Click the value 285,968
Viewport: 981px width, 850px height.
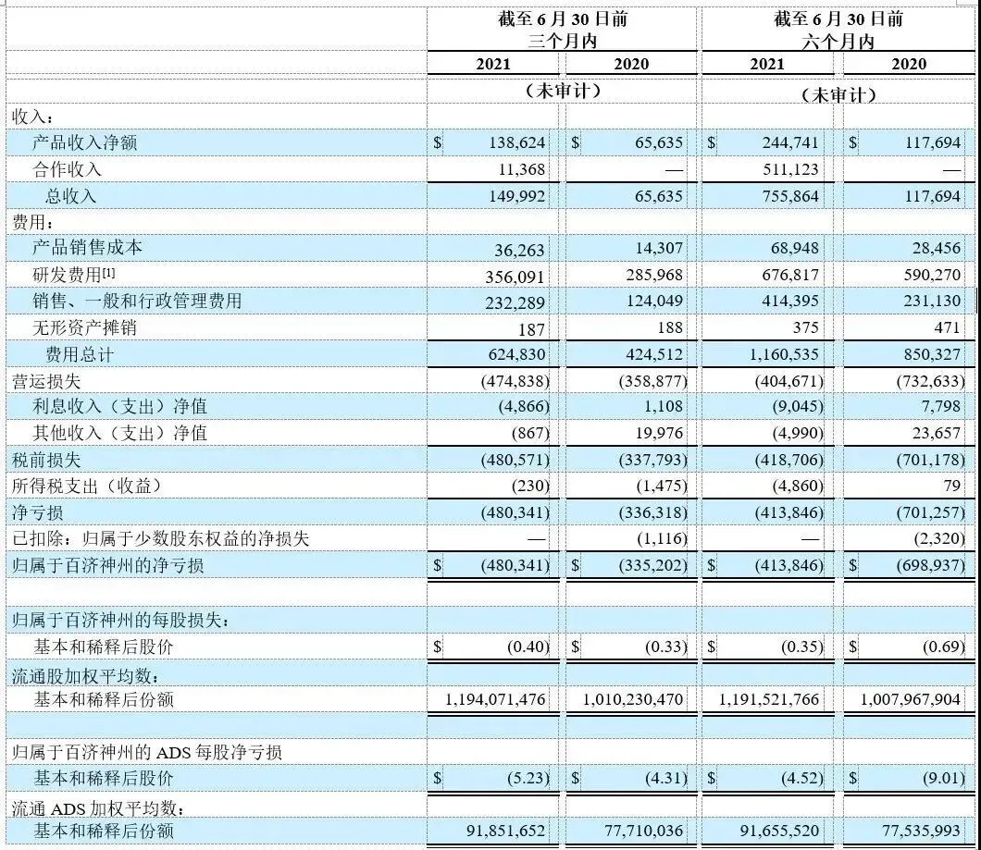click(x=654, y=275)
